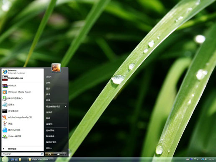
Task: Click the Switch Between Windows quick launch icon
Action: [16, 159]
